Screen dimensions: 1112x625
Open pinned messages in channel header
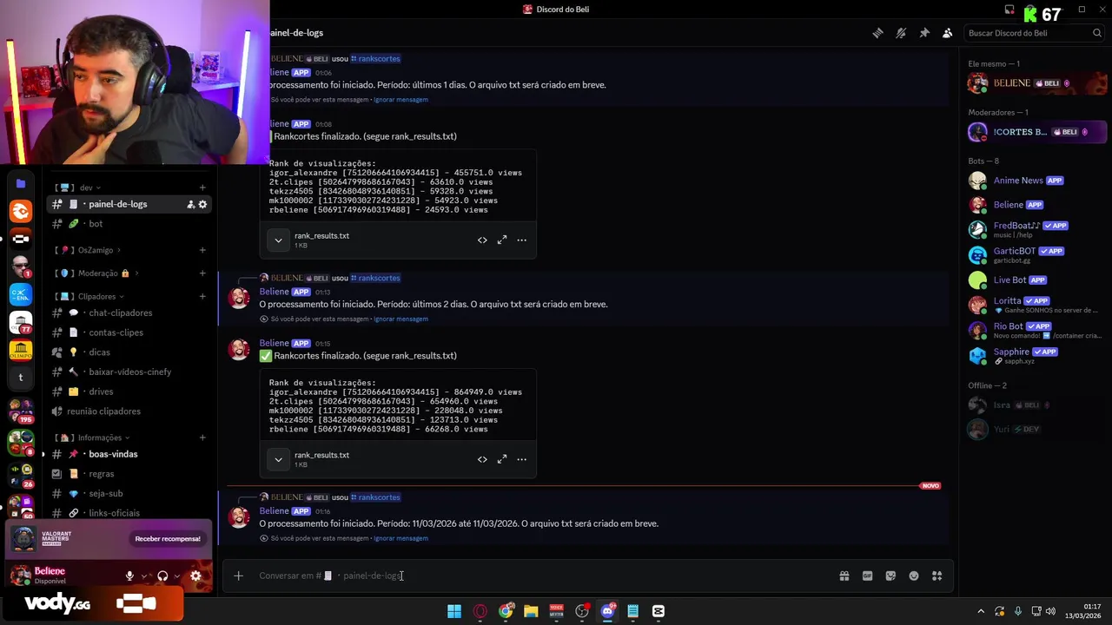(x=924, y=33)
